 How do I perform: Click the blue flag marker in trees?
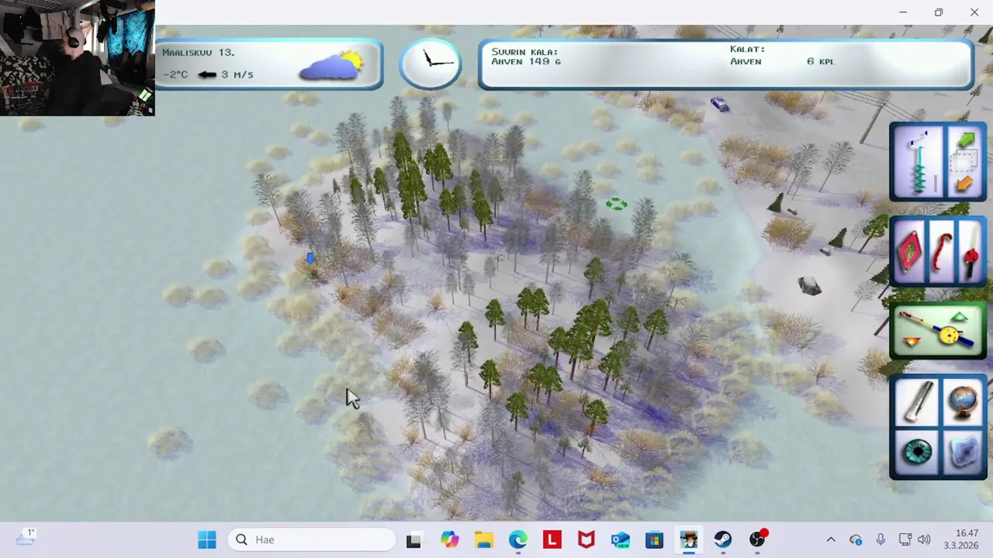(310, 258)
